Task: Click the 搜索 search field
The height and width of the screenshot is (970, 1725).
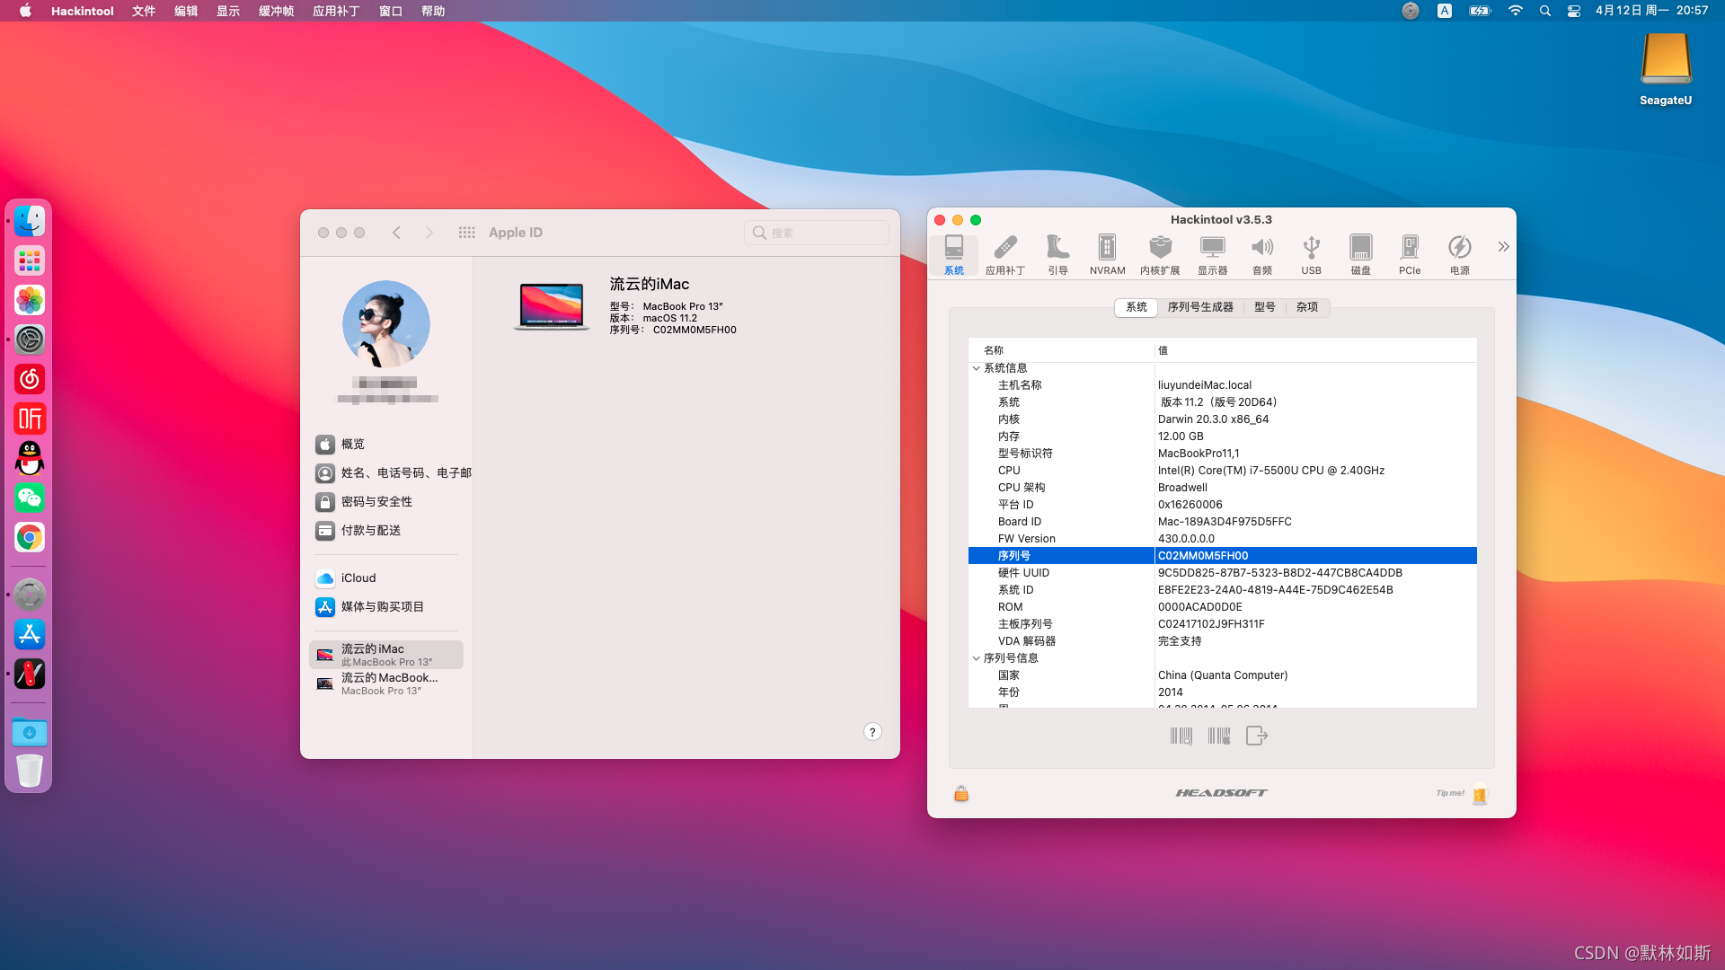Action: [x=817, y=233]
